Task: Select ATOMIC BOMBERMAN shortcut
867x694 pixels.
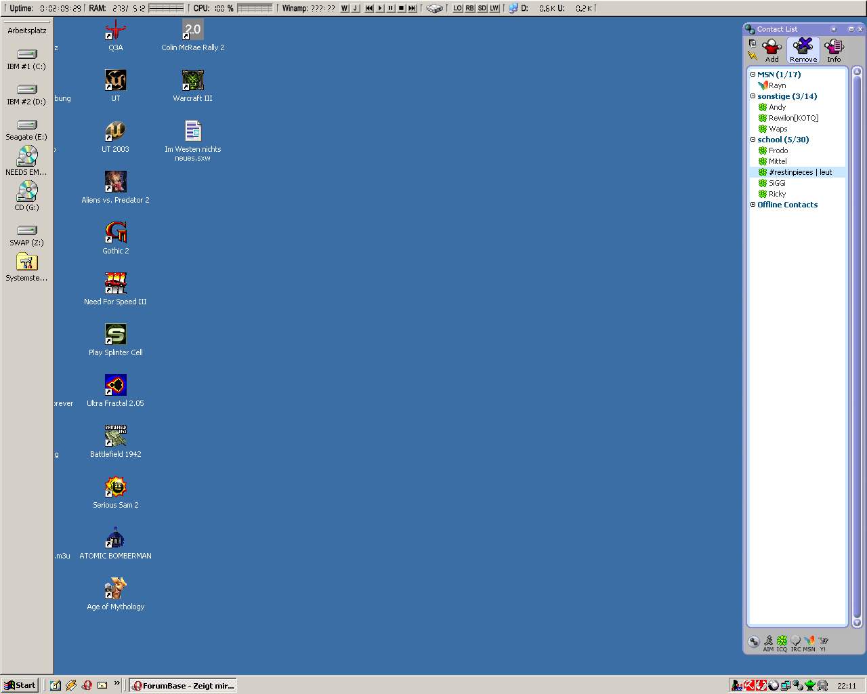Action: tap(115, 544)
